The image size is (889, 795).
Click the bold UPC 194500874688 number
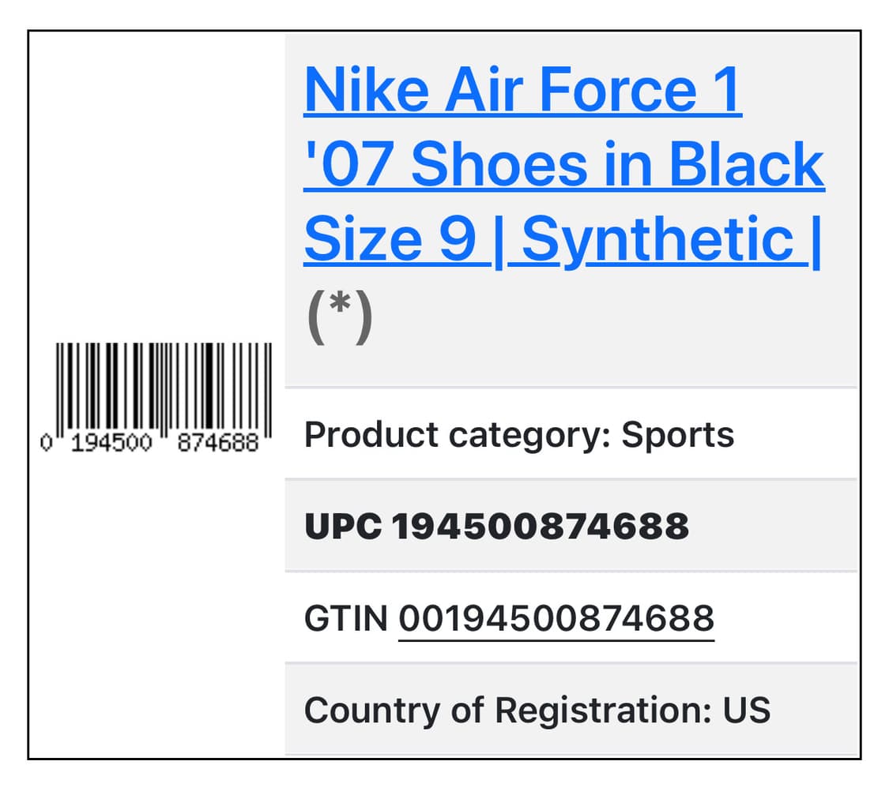541,527
